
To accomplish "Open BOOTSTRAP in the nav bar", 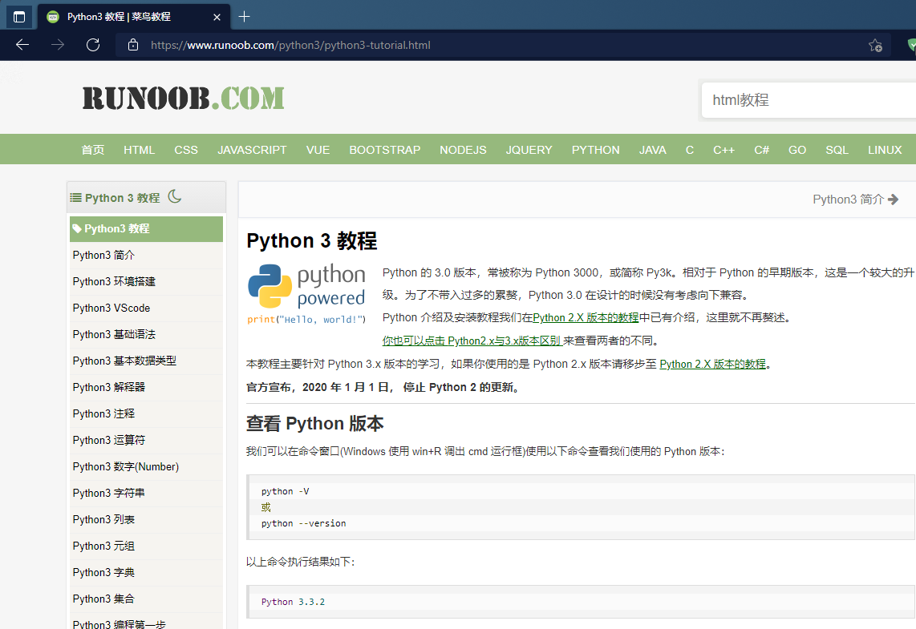I will point(384,150).
